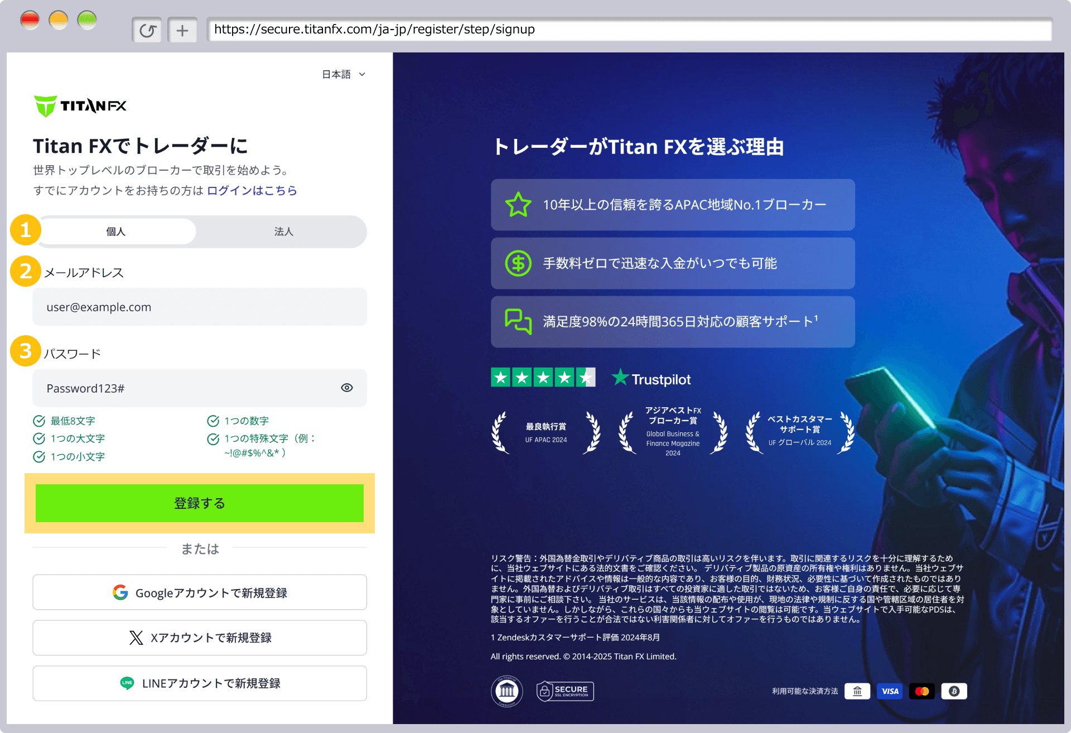1071x733 pixels.
Task: Click the Titan FXでトレーダーに heading
Action: (141, 146)
